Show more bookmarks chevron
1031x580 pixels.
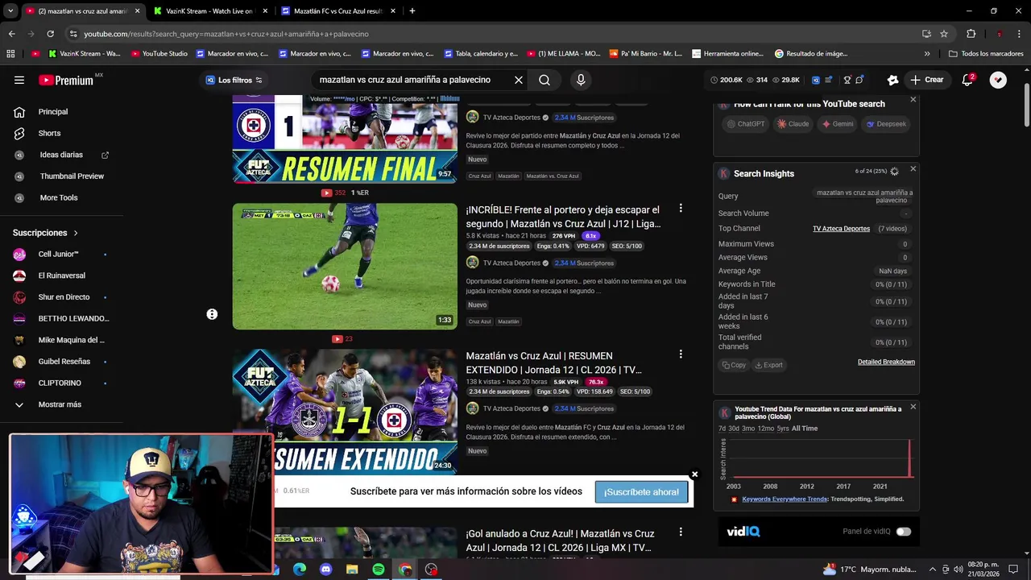(x=927, y=54)
